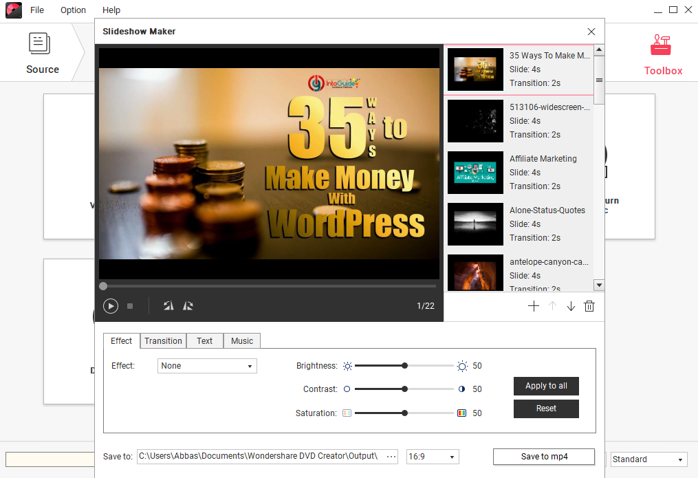Stop the slideshow preview playback
The width and height of the screenshot is (698, 478).
(x=130, y=306)
